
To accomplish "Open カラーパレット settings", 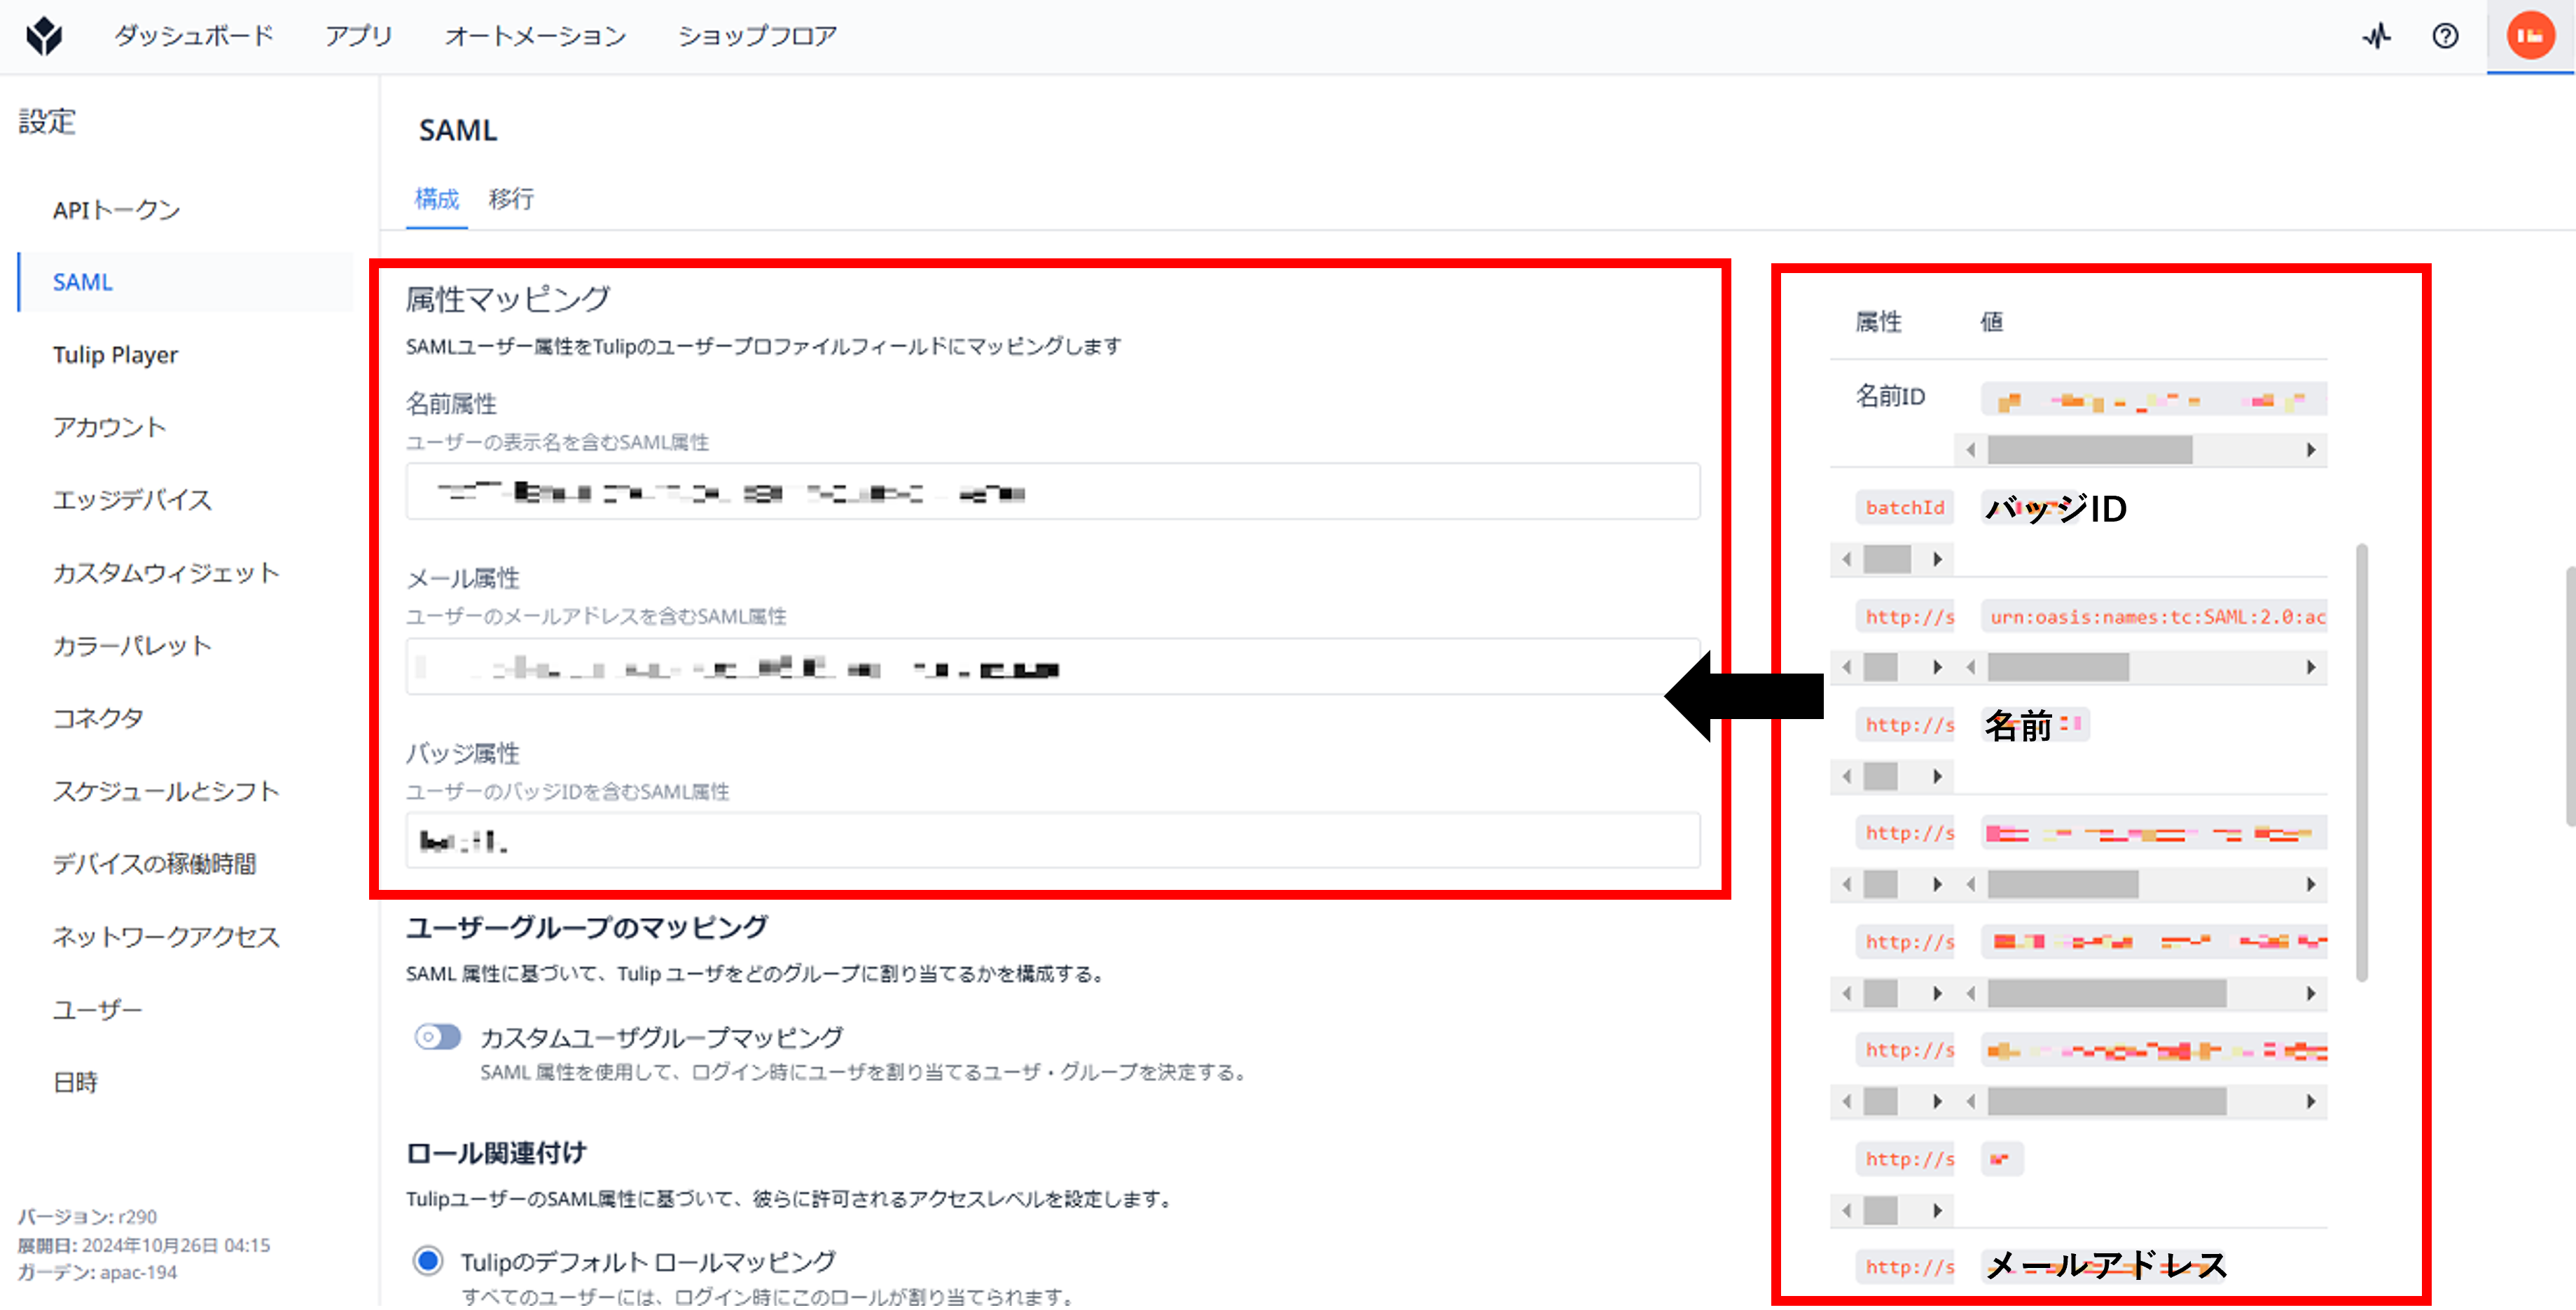I will click(132, 646).
